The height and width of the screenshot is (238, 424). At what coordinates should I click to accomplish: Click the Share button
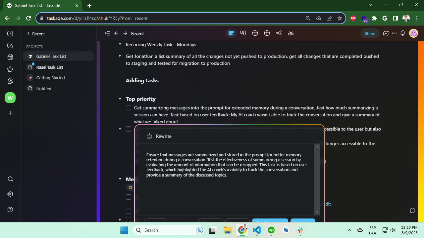click(370, 33)
